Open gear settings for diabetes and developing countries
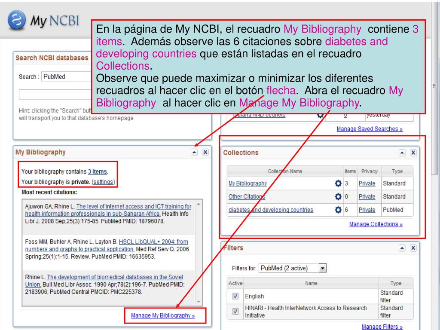440x330 pixels. click(x=338, y=210)
